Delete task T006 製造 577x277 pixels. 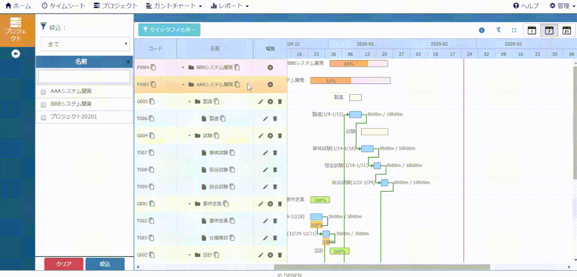tap(275, 118)
